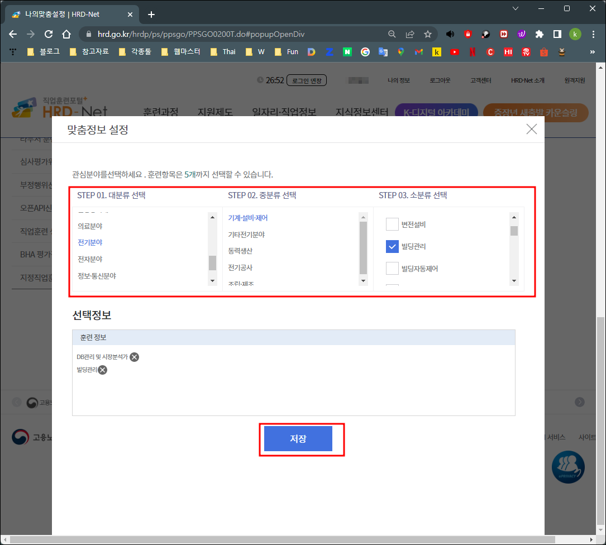Open the Google bookmark icon
This screenshot has width=606, height=545.
pyautogui.click(x=365, y=52)
